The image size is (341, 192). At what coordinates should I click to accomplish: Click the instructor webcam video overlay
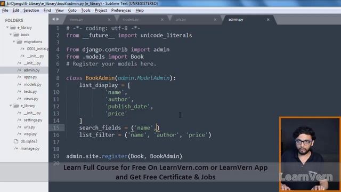click(x=310, y=154)
